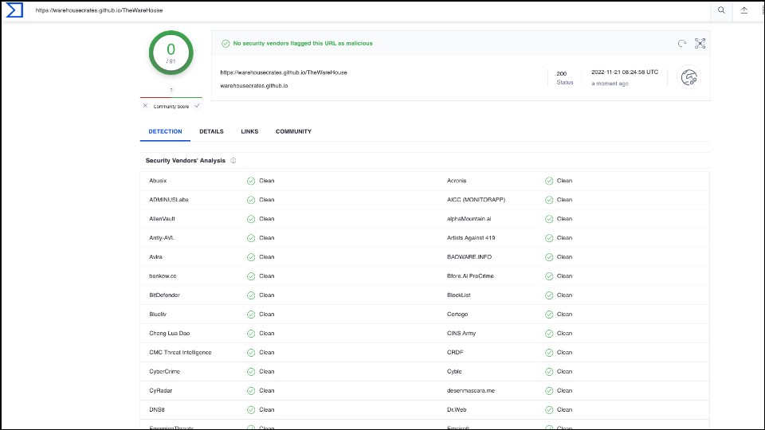
Task: Click the Security Vendors' Analysis heading
Action: pyautogui.click(x=186, y=160)
